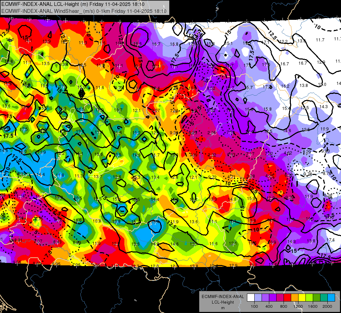Click the light lavender legend swatch
This screenshot has height=313, width=341.
point(258,298)
